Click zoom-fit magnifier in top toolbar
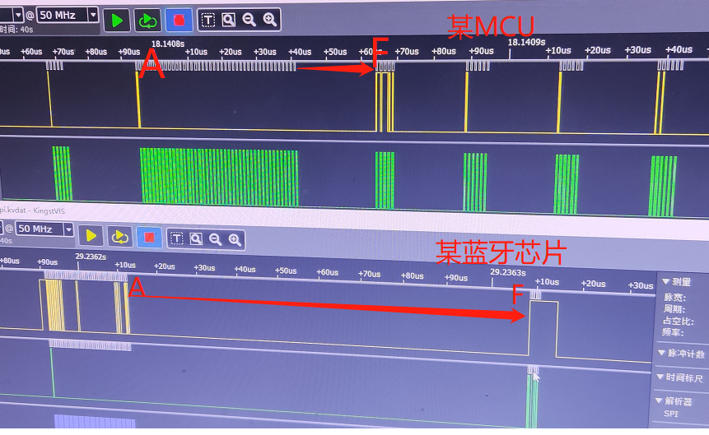This screenshot has height=435, width=709. (228, 20)
